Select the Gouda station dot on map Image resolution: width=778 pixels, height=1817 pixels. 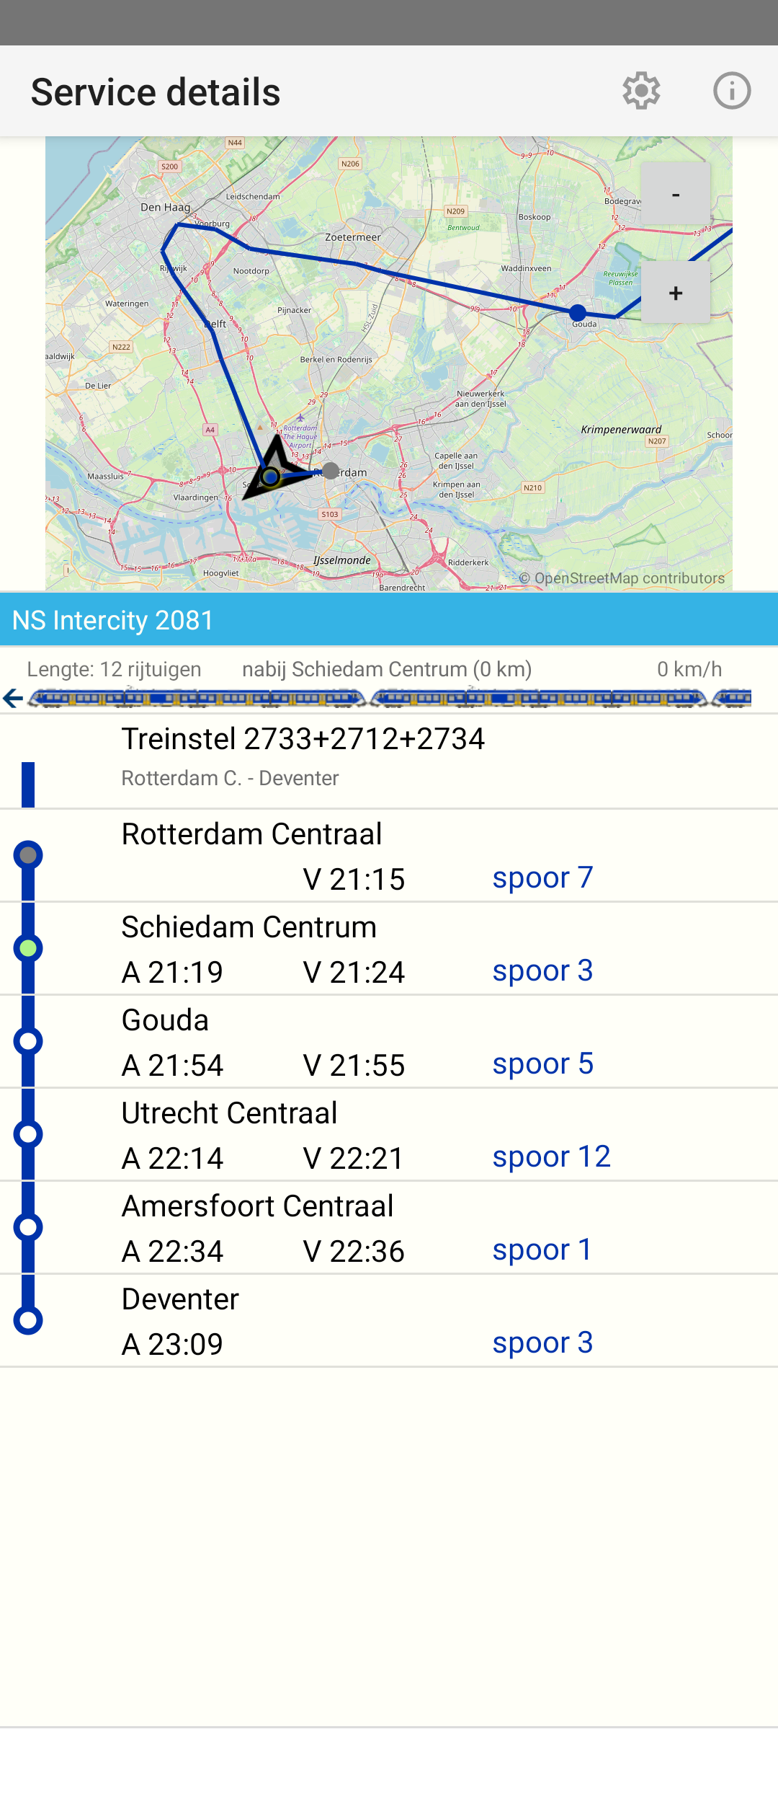pos(578,313)
